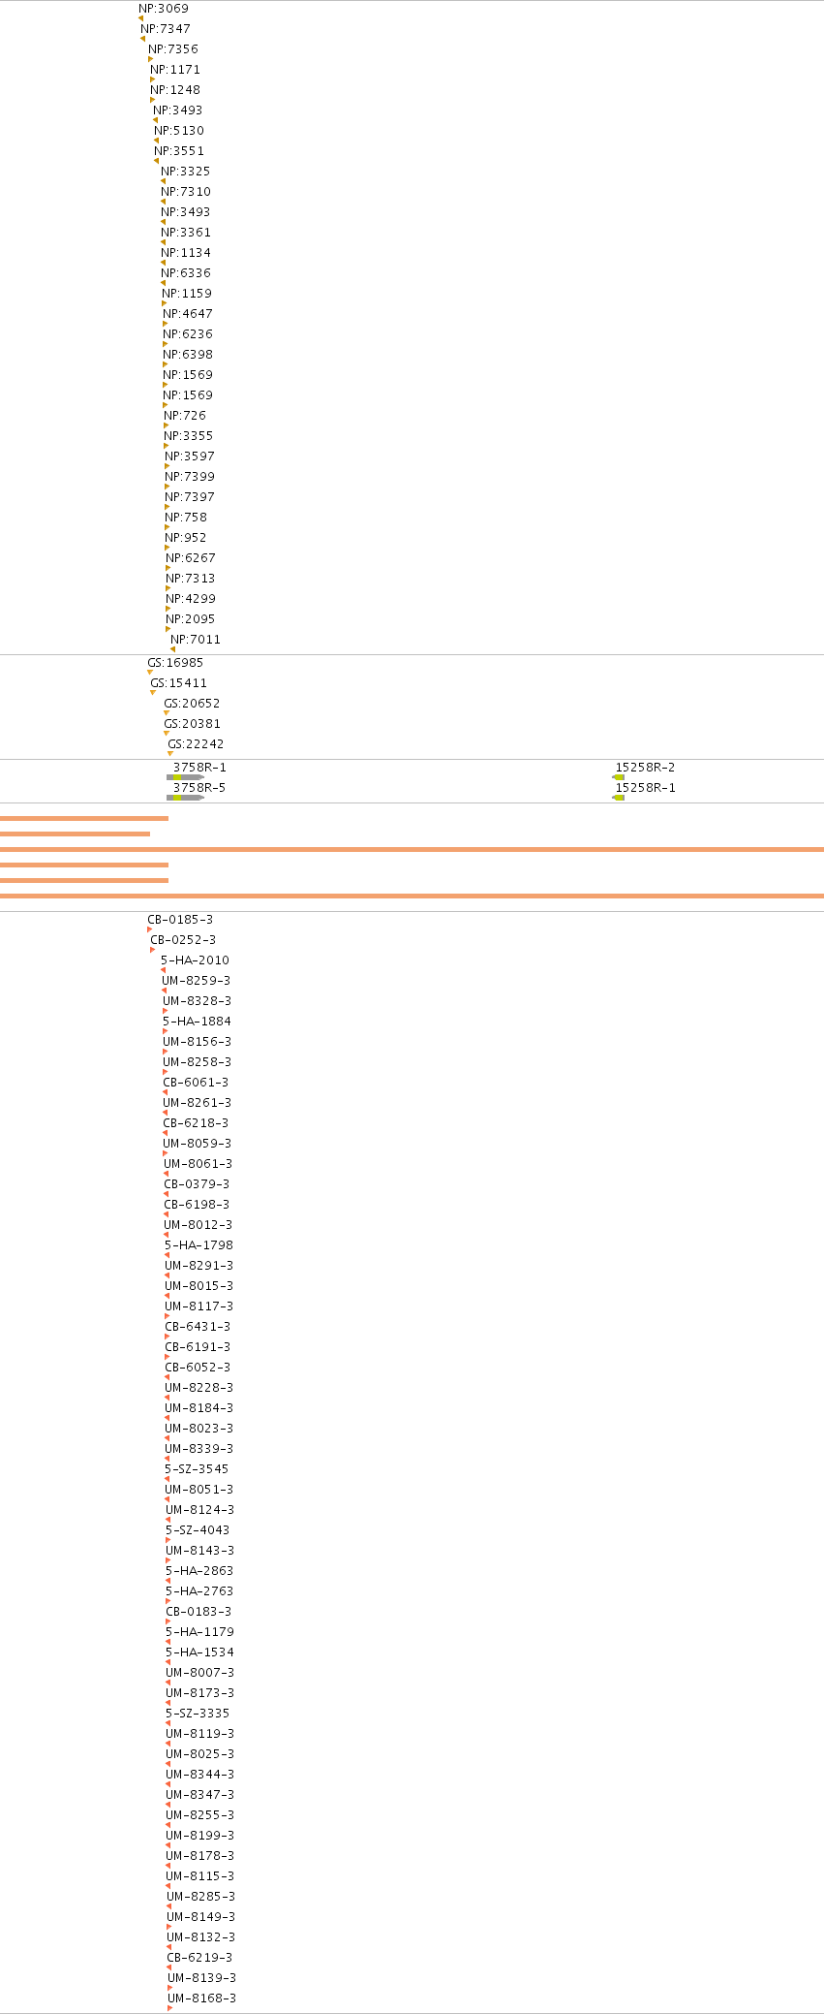Choose the NP:5130 feature
The image size is (824, 2014).
[179, 131]
